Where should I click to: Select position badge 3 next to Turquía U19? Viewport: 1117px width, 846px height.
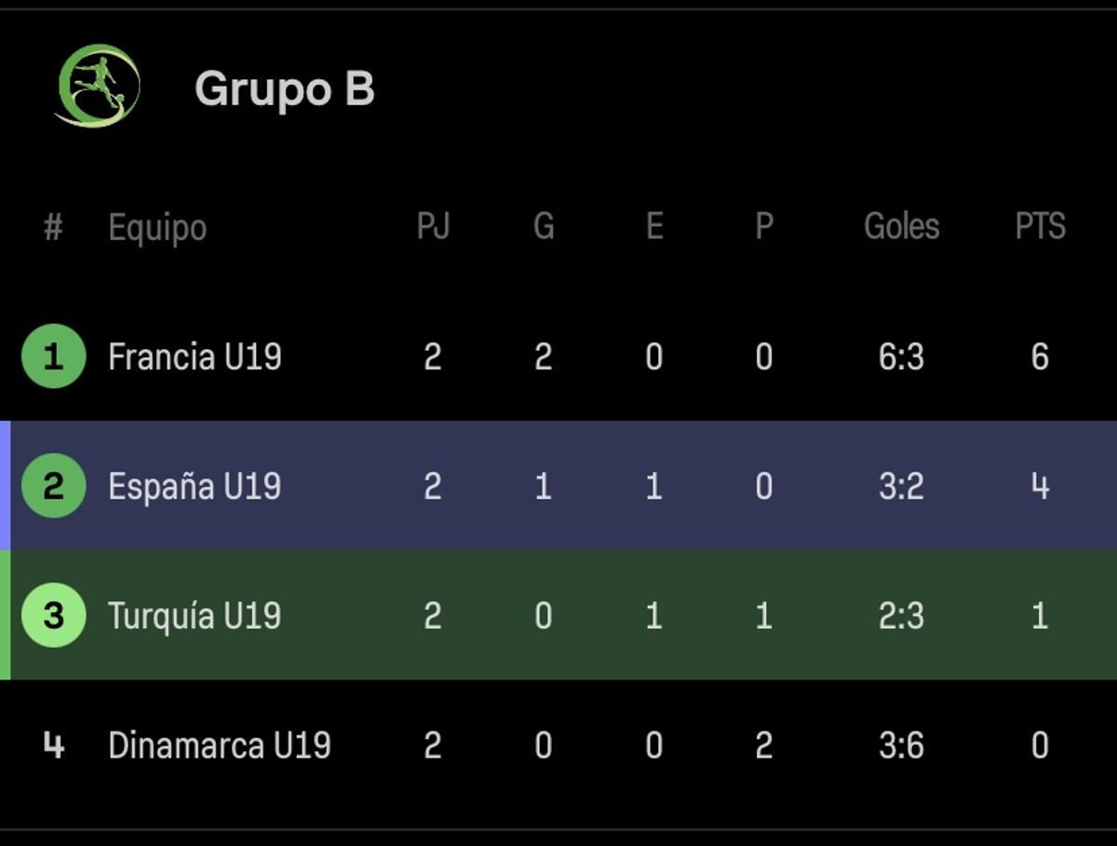(x=53, y=615)
